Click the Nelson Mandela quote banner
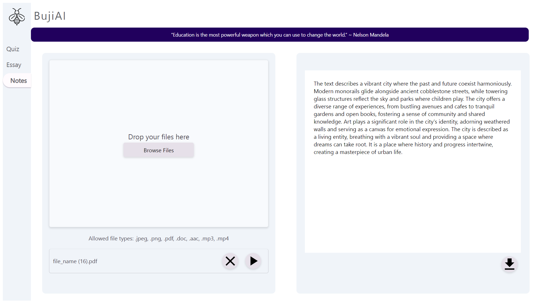 tap(280, 35)
